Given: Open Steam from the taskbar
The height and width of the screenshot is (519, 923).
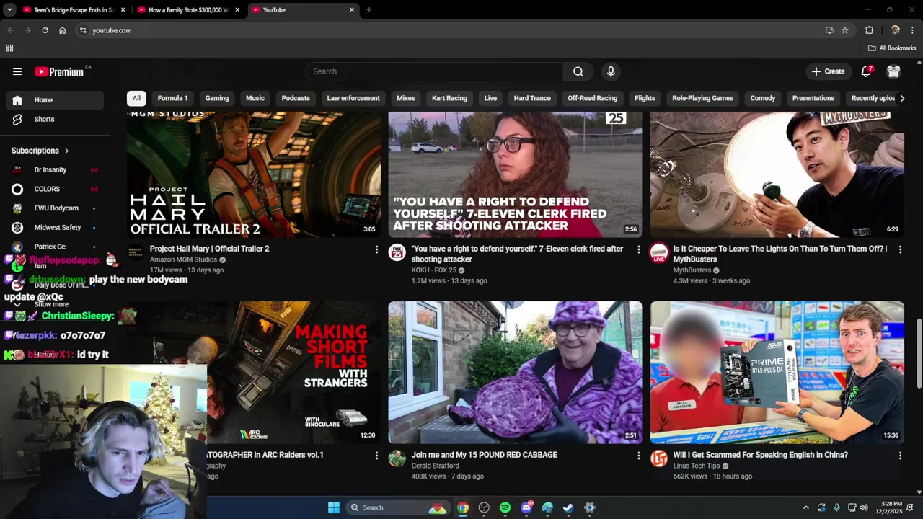Looking at the screenshot, I should tap(568, 507).
